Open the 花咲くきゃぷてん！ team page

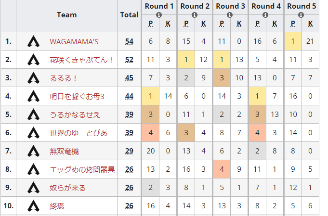(x=81, y=60)
